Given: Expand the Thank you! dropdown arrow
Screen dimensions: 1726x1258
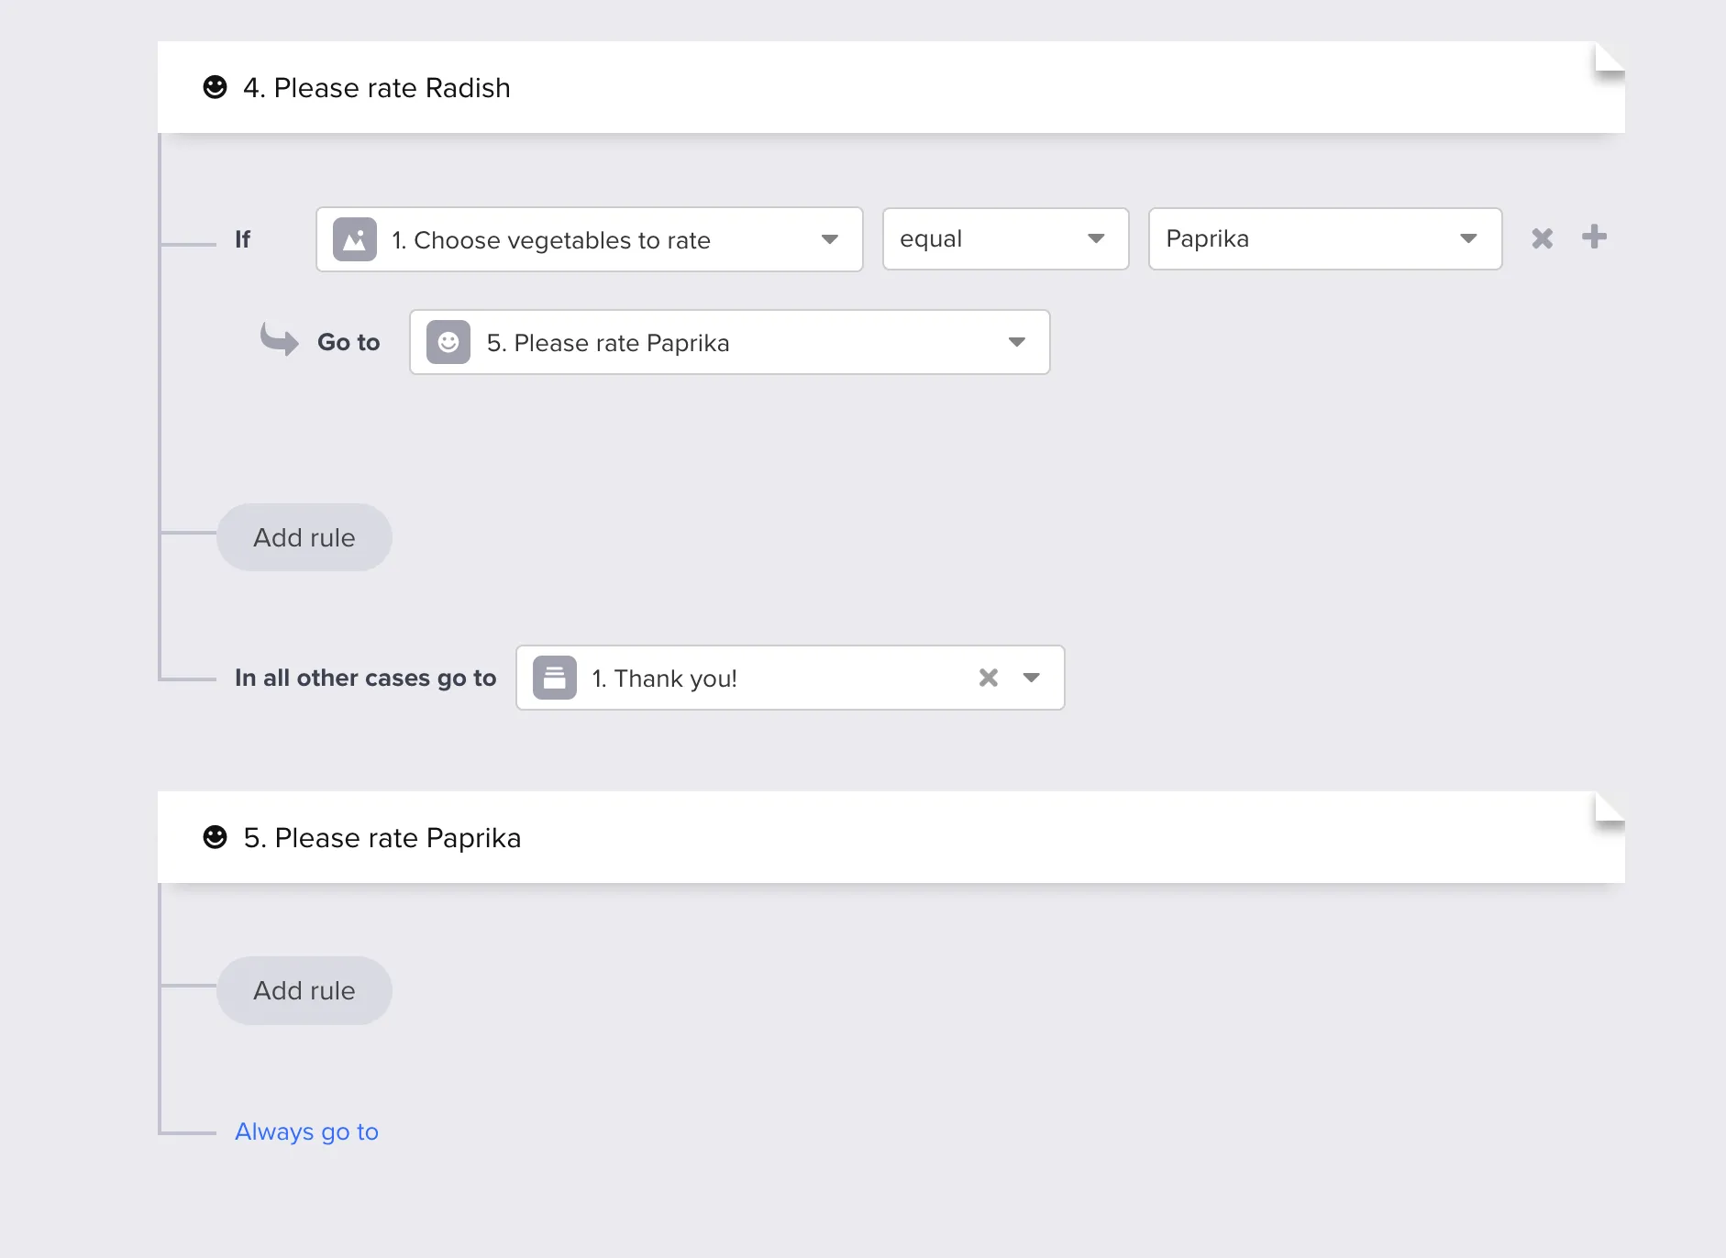Looking at the screenshot, I should point(1032,678).
